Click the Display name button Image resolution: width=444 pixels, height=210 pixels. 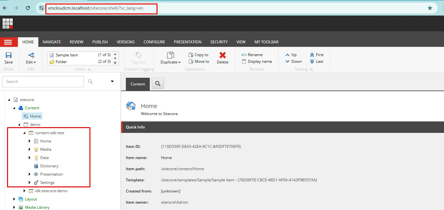coord(257,62)
